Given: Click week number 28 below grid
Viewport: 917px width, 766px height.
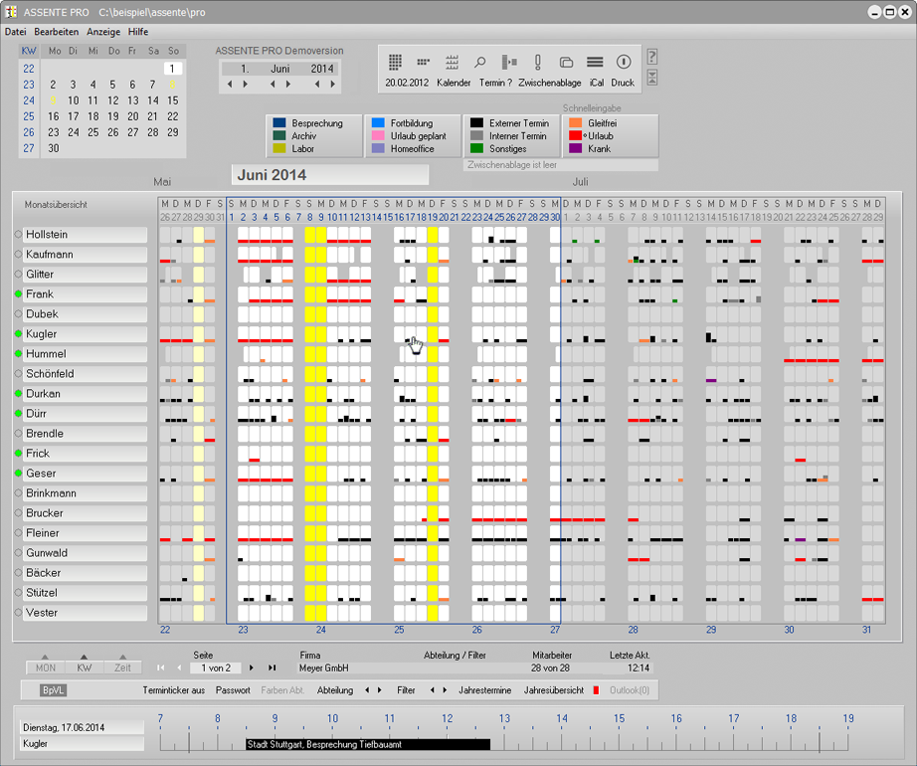Looking at the screenshot, I should [x=633, y=630].
